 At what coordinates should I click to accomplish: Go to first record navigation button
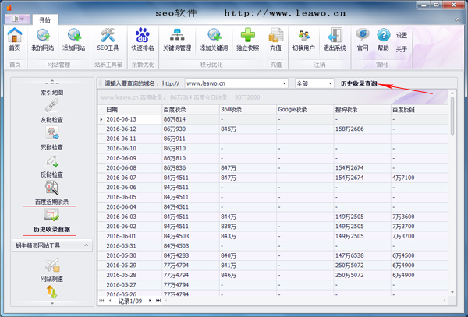click(x=101, y=301)
